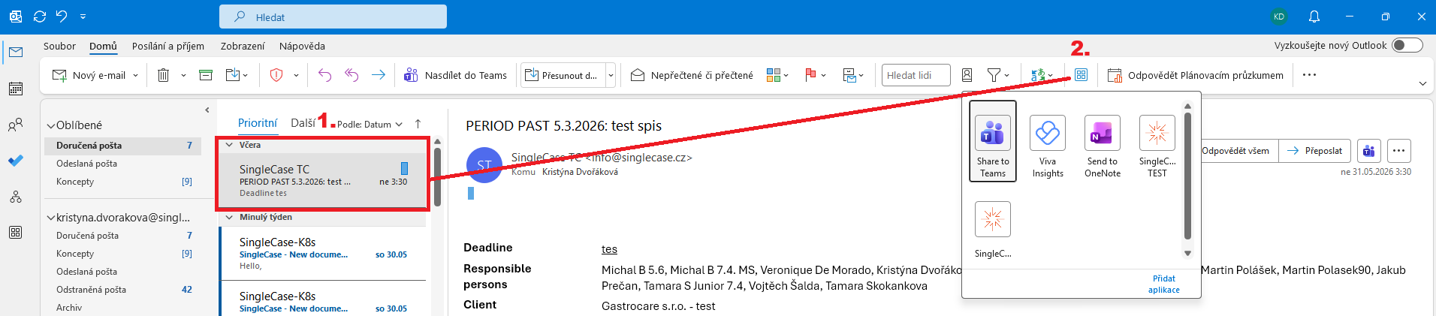This screenshot has width=1436, height=316.
Task: Delete the selected message with trash icon
Action: click(x=163, y=75)
